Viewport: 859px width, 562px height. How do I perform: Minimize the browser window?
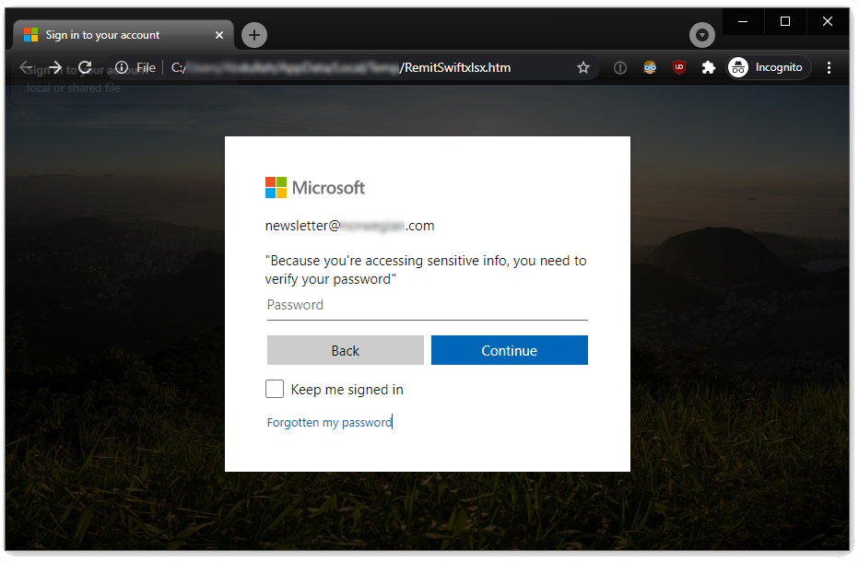click(x=743, y=21)
